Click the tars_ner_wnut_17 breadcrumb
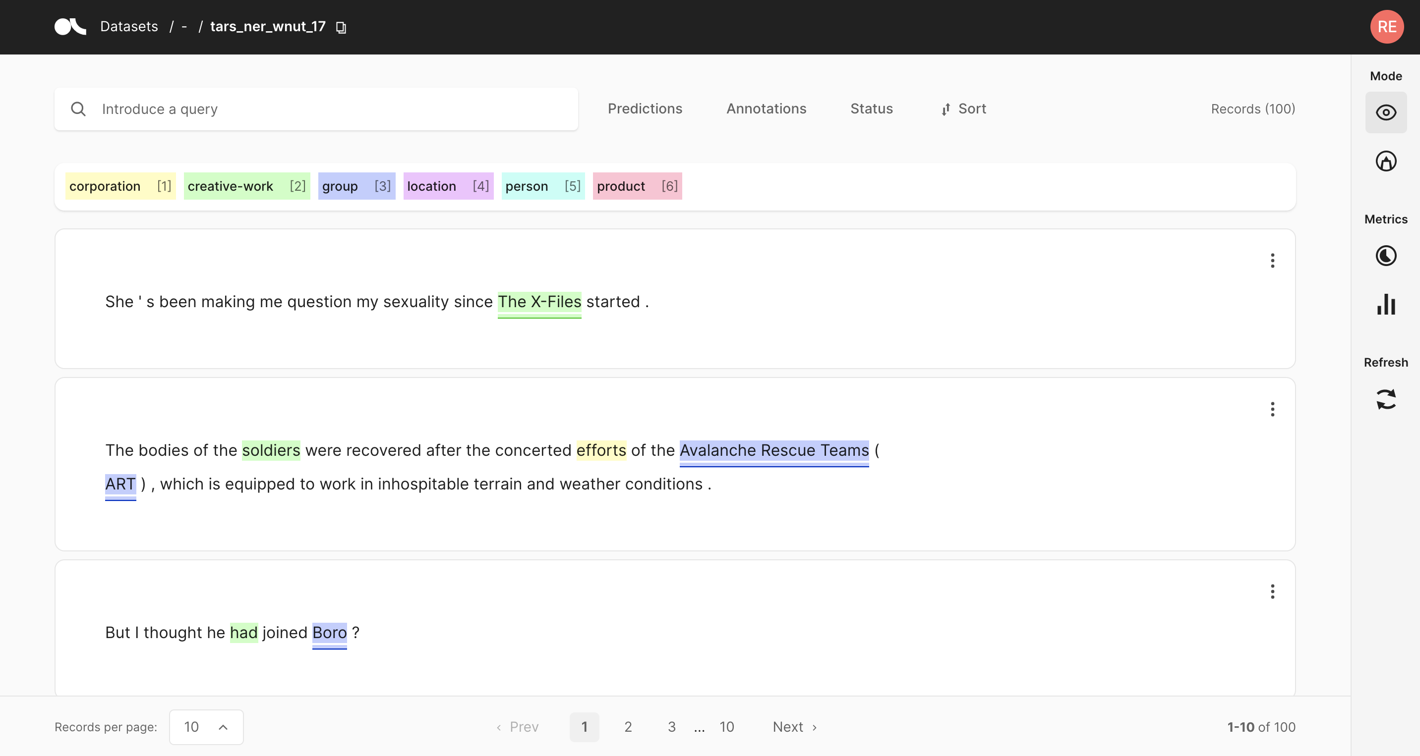 pos(268,26)
